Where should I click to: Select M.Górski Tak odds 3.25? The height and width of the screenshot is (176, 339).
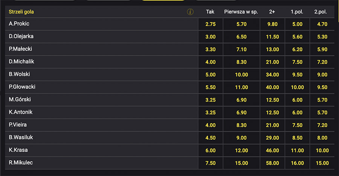[x=210, y=100]
